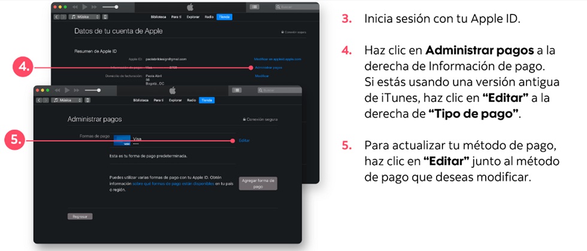Viewport: 587px width, 251px height.
Task: Open the Música media dropdown in the Administrar pagos window
Action: (66, 100)
